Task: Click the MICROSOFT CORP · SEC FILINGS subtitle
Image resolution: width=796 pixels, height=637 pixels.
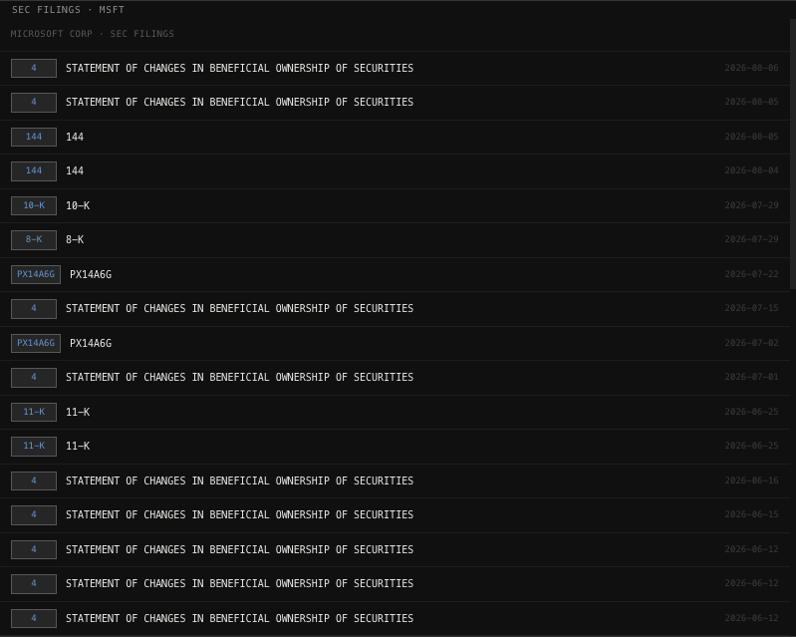Action: (93, 34)
